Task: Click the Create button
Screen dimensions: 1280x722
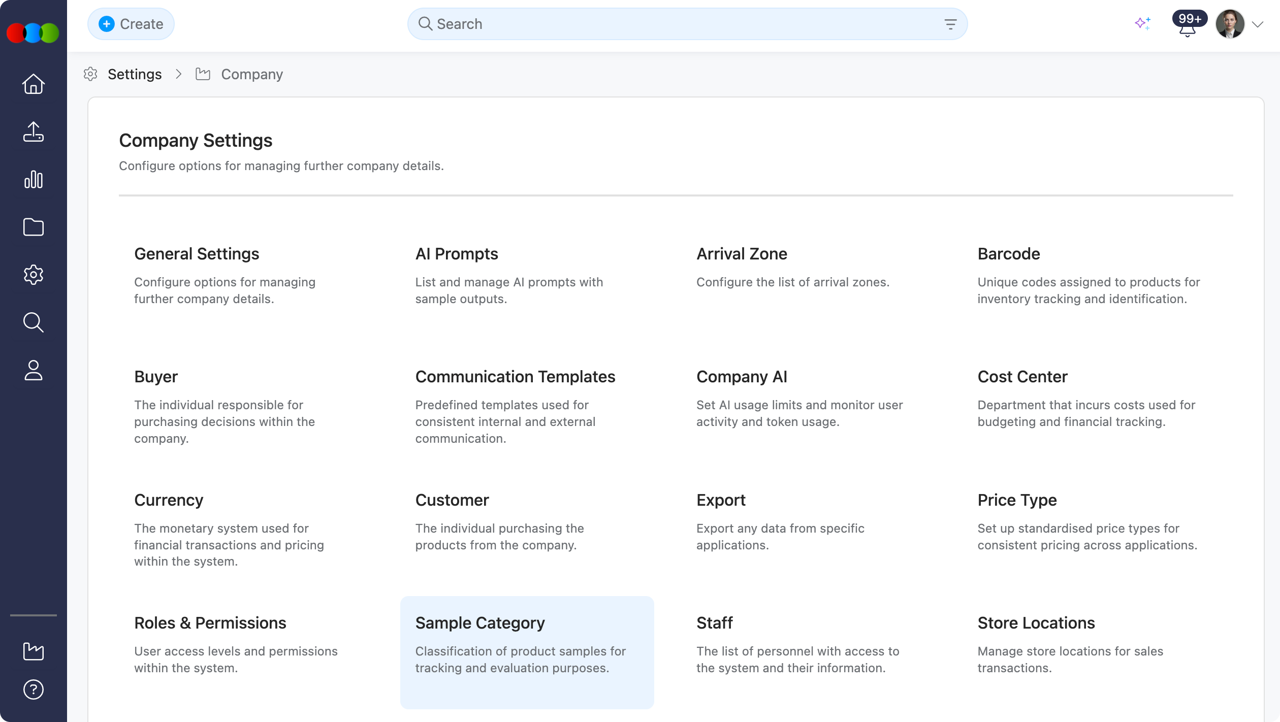Action: coord(131,24)
